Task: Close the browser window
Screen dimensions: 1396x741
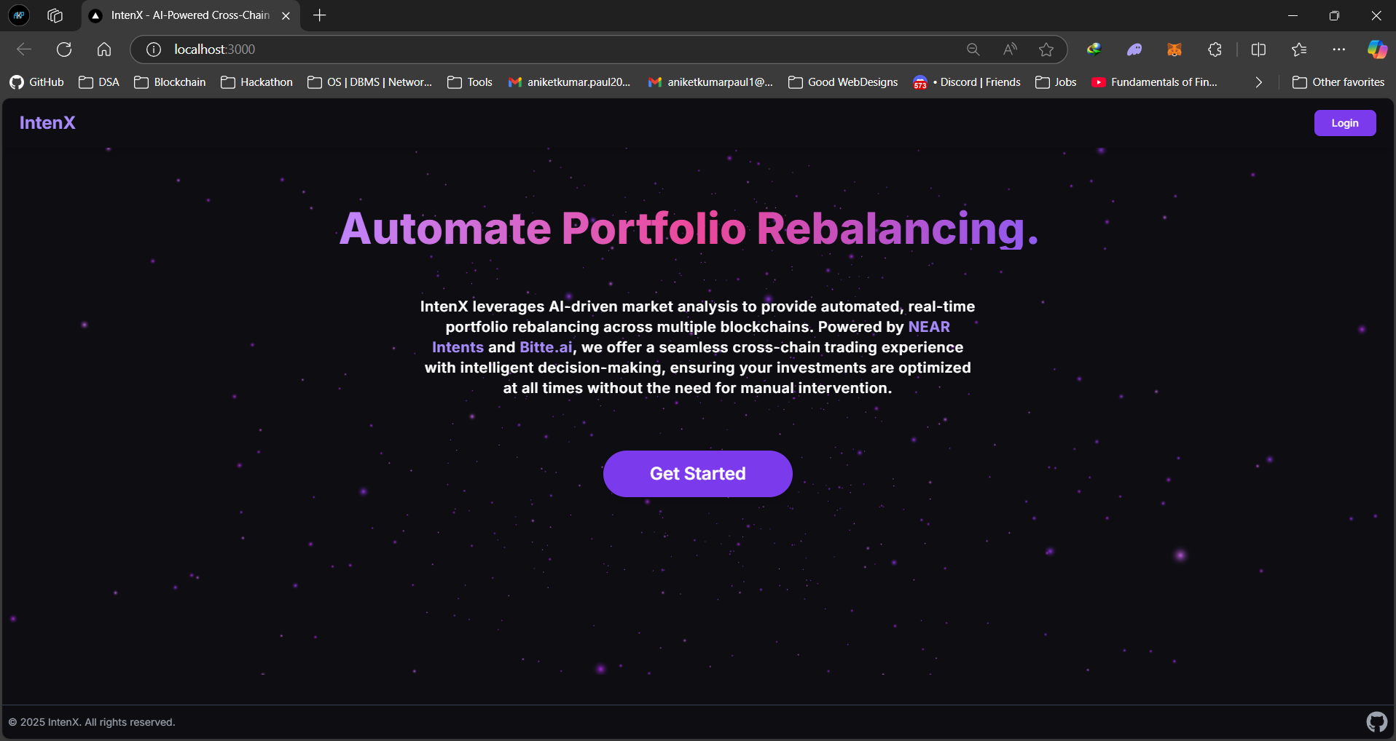Action: click(x=1376, y=15)
